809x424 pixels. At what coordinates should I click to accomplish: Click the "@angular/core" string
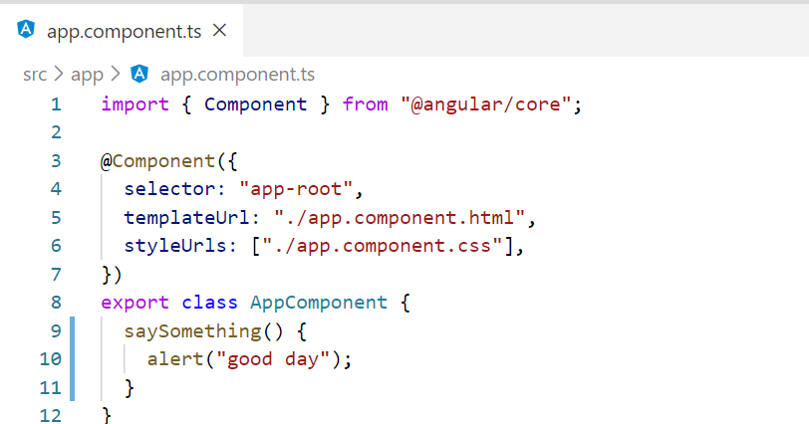tap(485, 105)
